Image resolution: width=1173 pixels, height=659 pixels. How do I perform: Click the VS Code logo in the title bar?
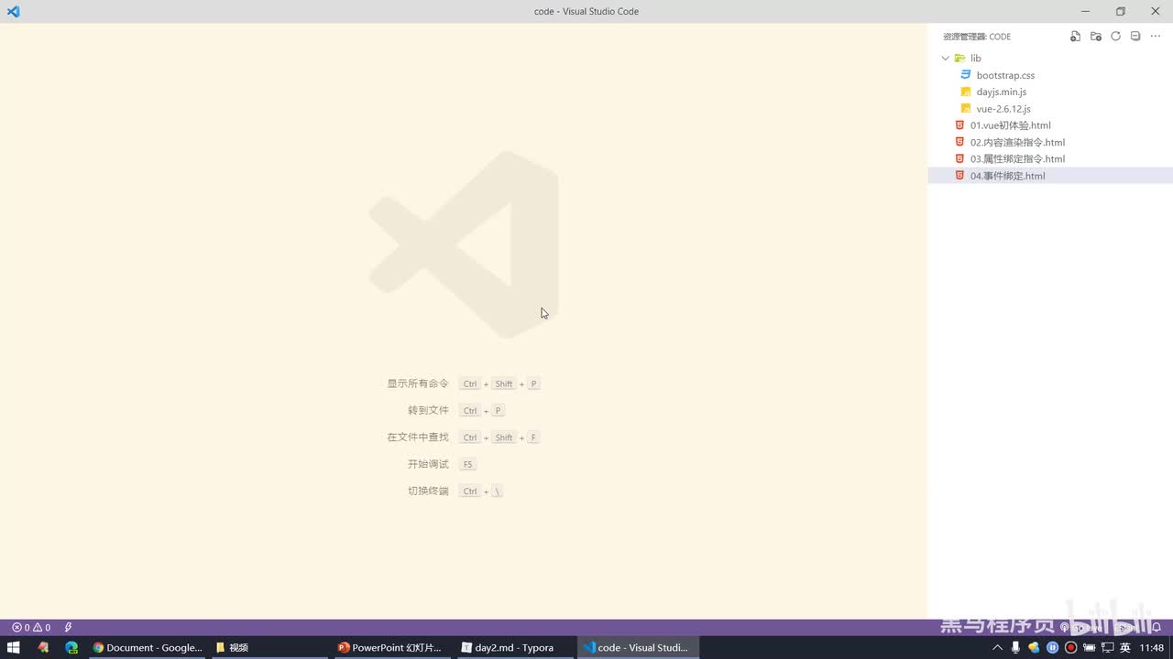pyautogui.click(x=13, y=11)
